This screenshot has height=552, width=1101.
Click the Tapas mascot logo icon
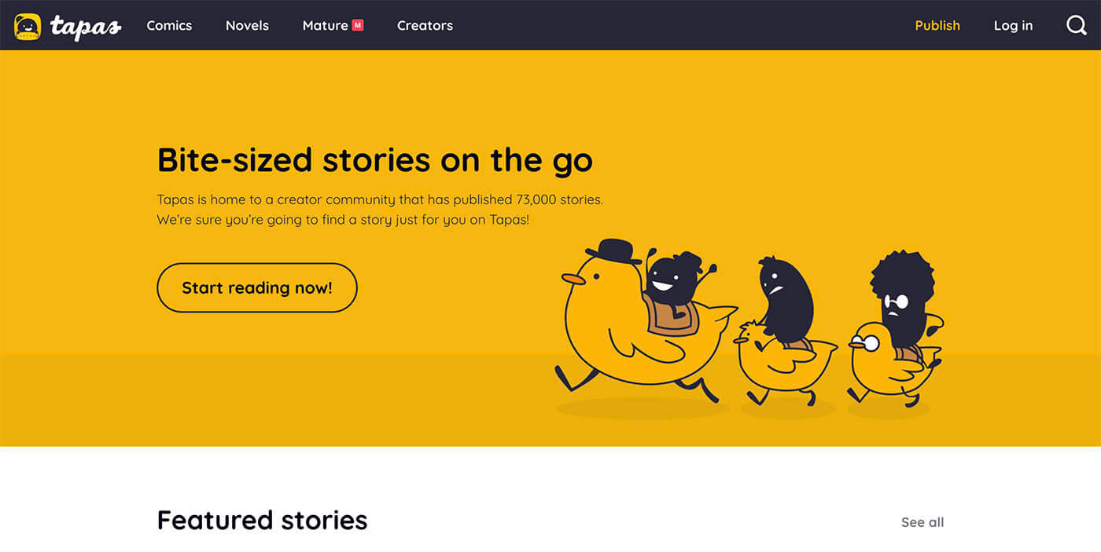point(28,26)
